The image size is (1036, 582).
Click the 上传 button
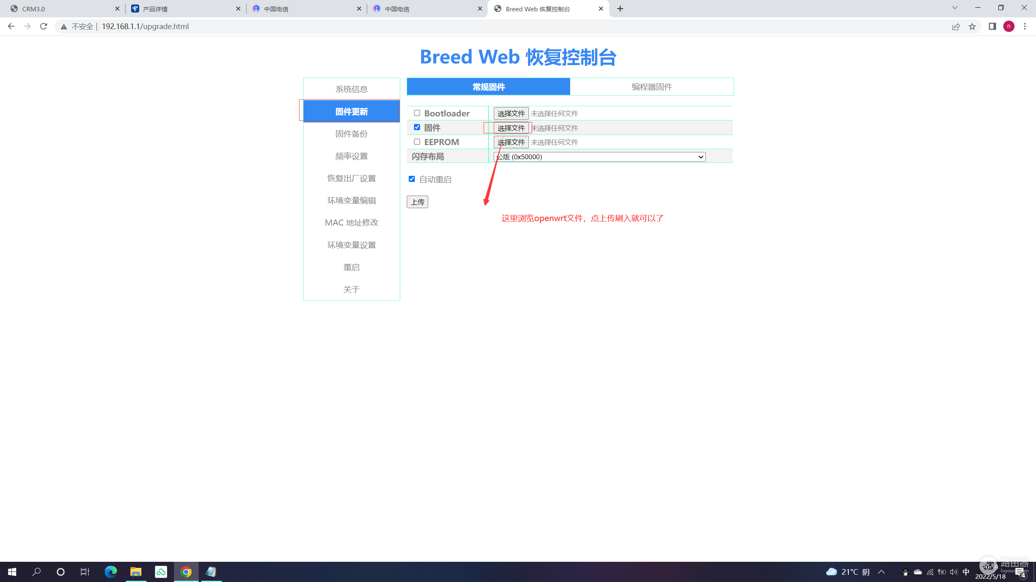tap(417, 202)
